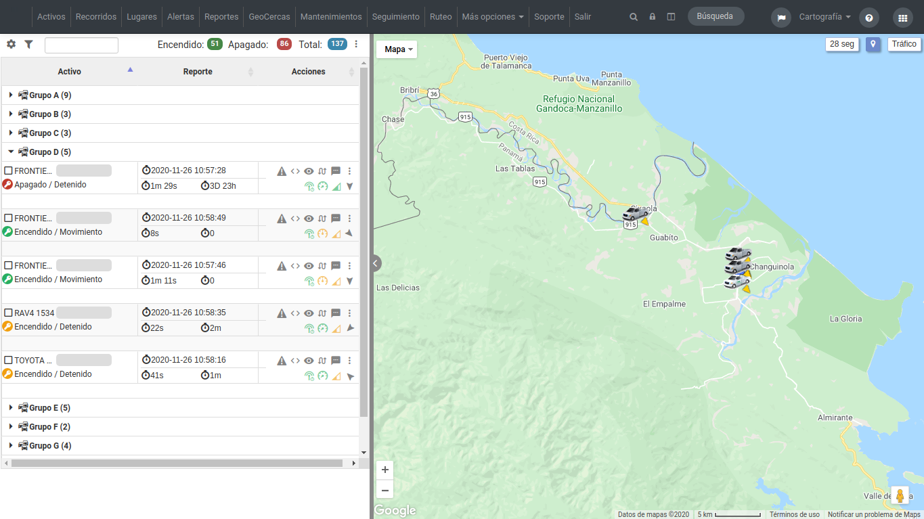
Task: Toggle eye visibility on the 10:57:28 row
Action: point(309,171)
